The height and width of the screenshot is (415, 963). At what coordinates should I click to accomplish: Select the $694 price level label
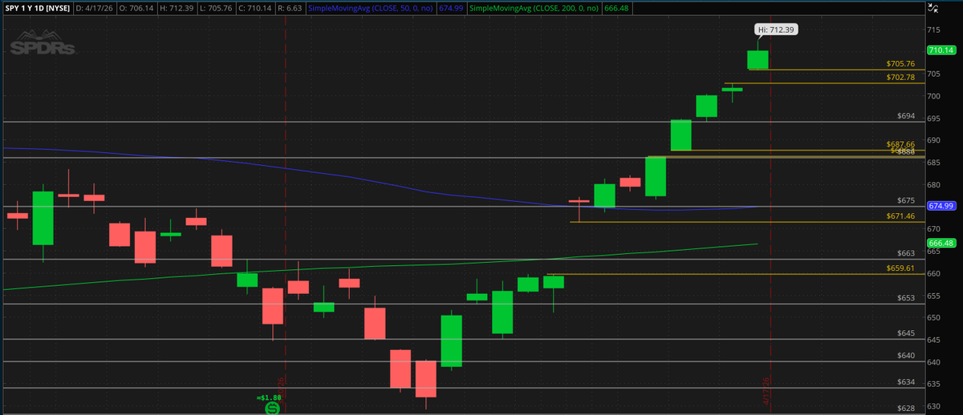[906, 116]
